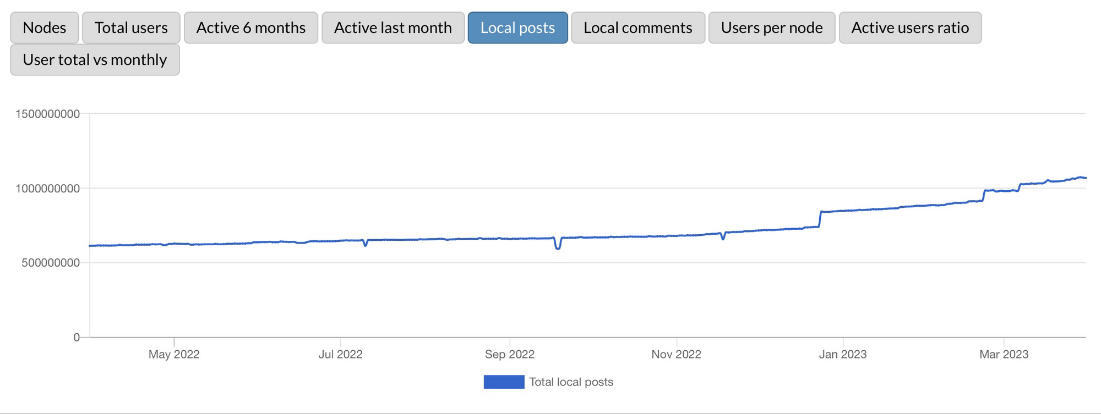Select the Active users ratio tab
The width and height of the screenshot is (1101, 414).
909,27
